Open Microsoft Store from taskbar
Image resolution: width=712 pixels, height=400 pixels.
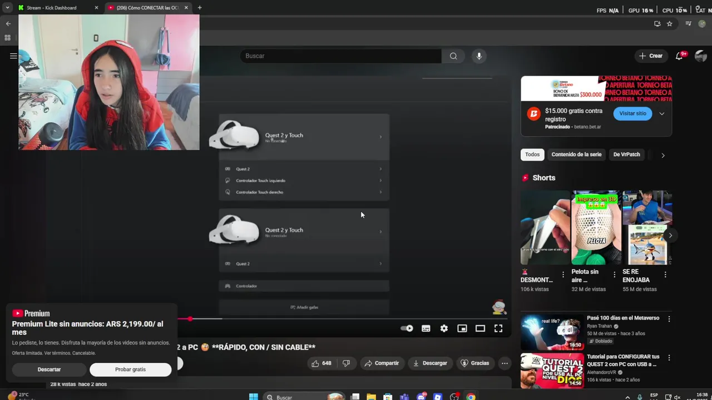pos(388,397)
